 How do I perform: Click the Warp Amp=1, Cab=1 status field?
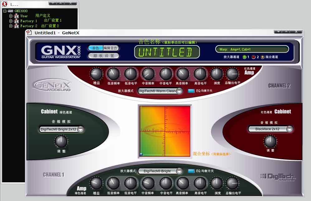click(x=252, y=49)
